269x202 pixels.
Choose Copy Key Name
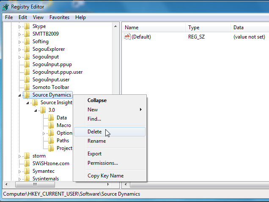110,176
